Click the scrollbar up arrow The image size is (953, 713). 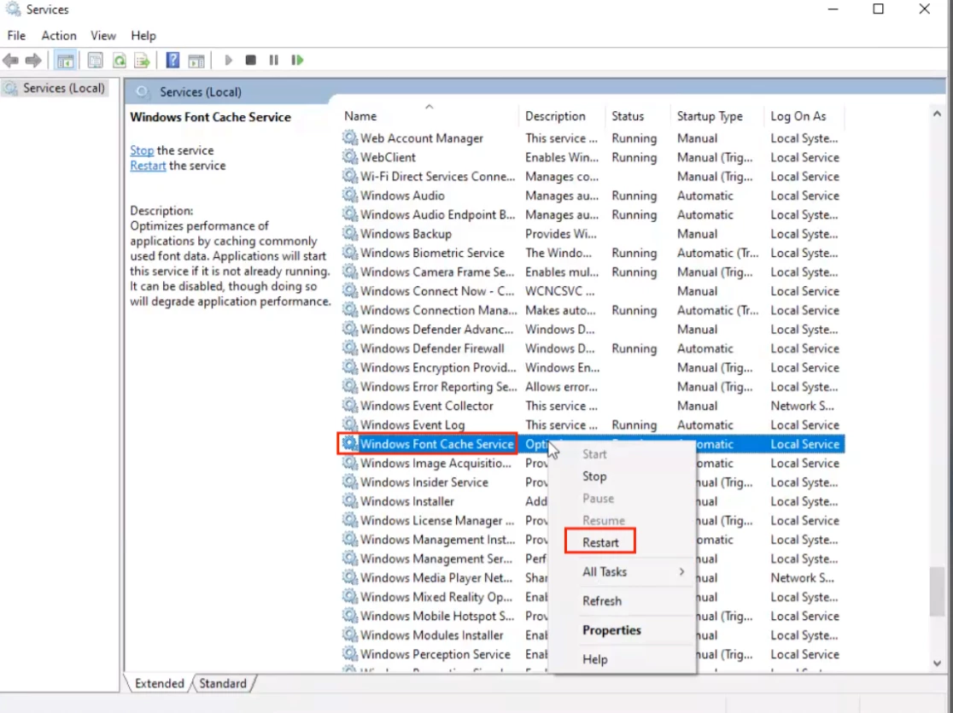pyautogui.click(x=937, y=114)
